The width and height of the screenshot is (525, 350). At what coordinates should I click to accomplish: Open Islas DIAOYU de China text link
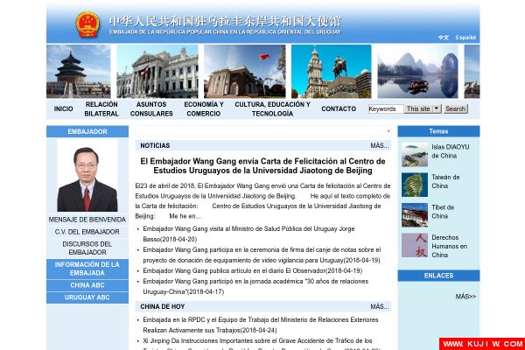(x=451, y=151)
